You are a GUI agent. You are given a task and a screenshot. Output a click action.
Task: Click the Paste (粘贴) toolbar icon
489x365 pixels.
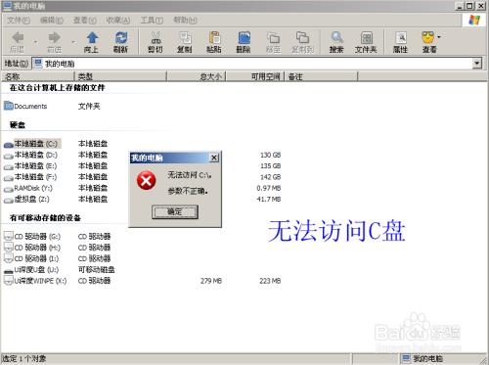tap(214, 38)
